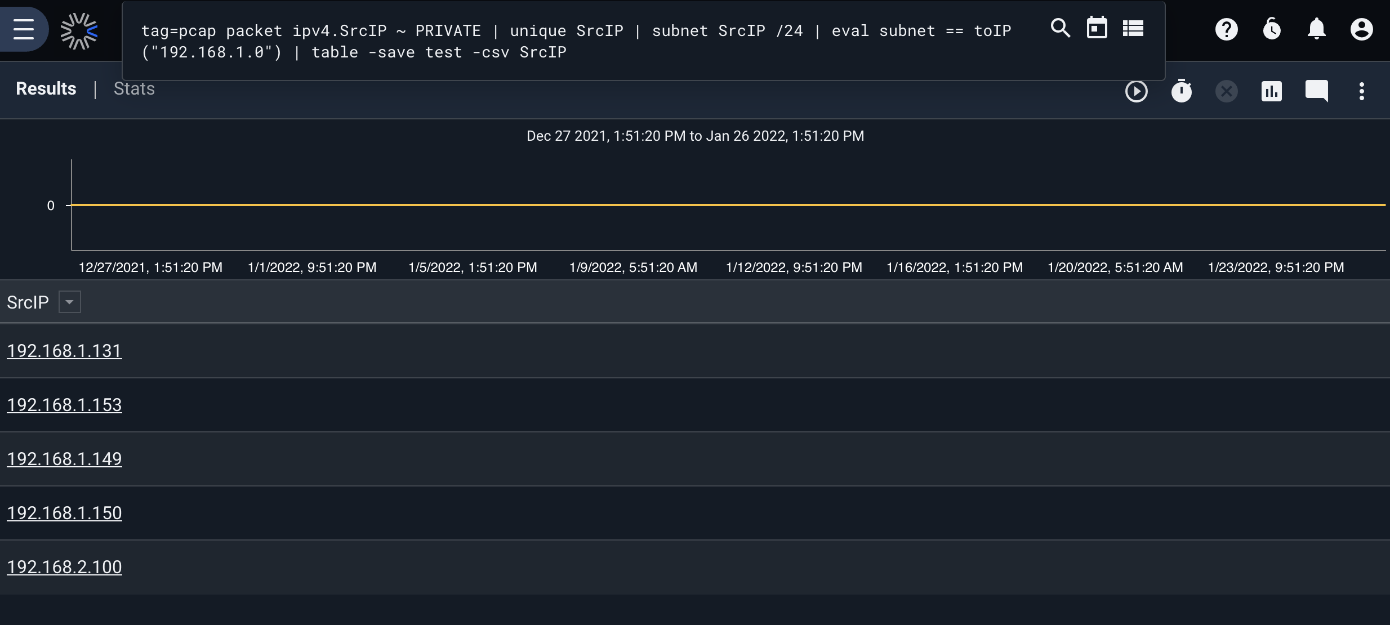The width and height of the screenshot is (1390, 625).
Task: Open the SrcIP column dropdown arrow
Action: click(x=70, y=302)
